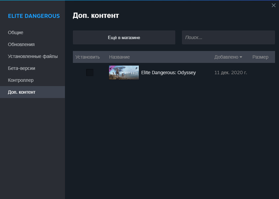Go to the Бета-версии tab
Viewport: 279px width, 199px height.
click(x=32, y=68)
